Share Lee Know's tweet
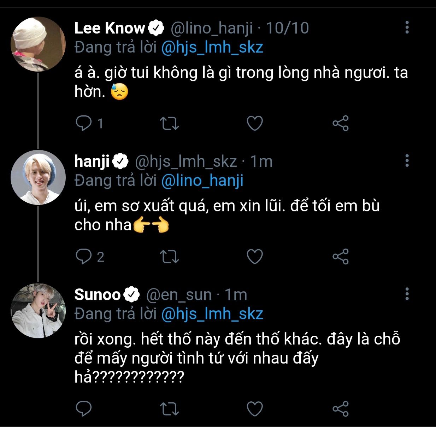 pos(341,123)
